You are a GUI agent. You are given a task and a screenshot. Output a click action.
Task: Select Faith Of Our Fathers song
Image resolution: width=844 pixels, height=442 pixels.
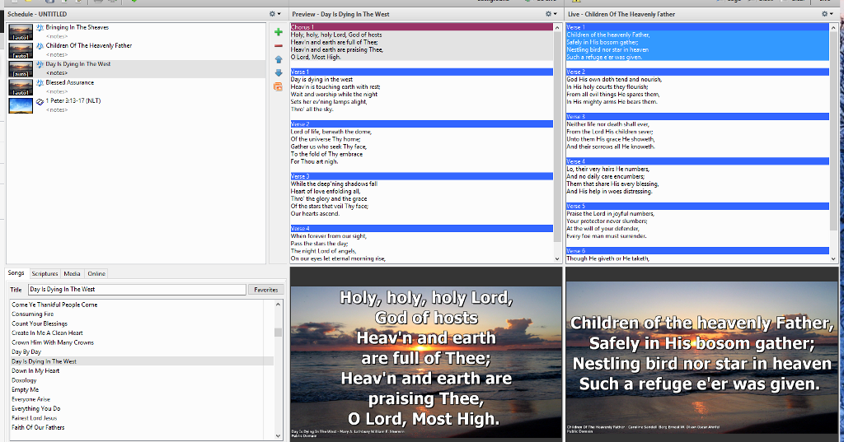(38, 427)
